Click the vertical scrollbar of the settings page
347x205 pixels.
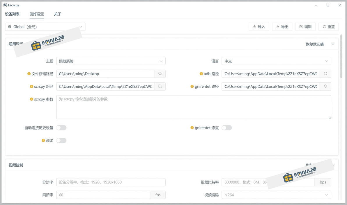341,56
